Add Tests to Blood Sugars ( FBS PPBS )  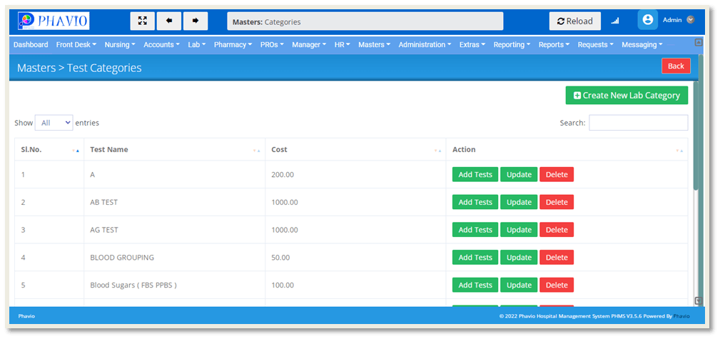[x=475, y=285]
